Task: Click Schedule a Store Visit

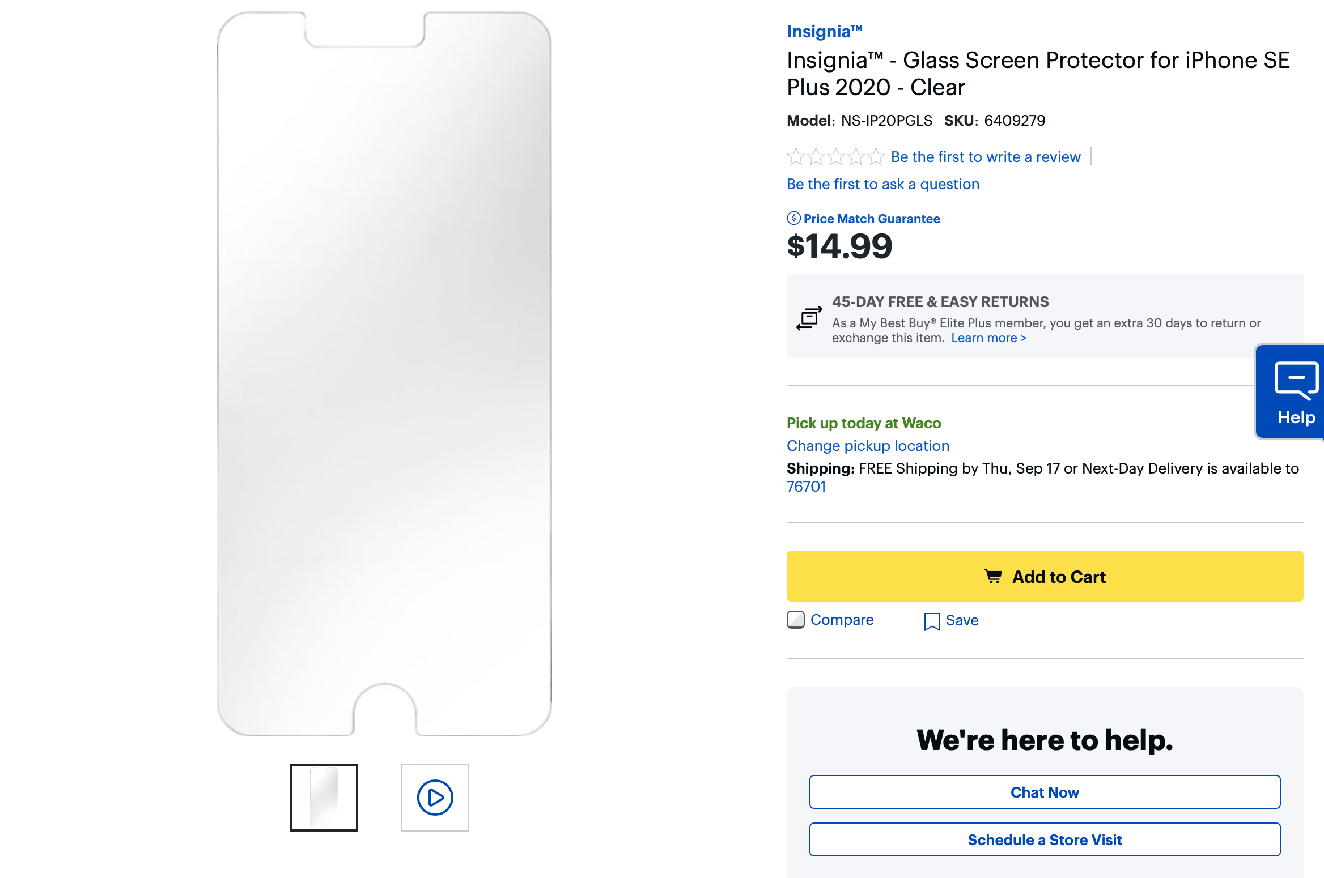Action: 1045,840
